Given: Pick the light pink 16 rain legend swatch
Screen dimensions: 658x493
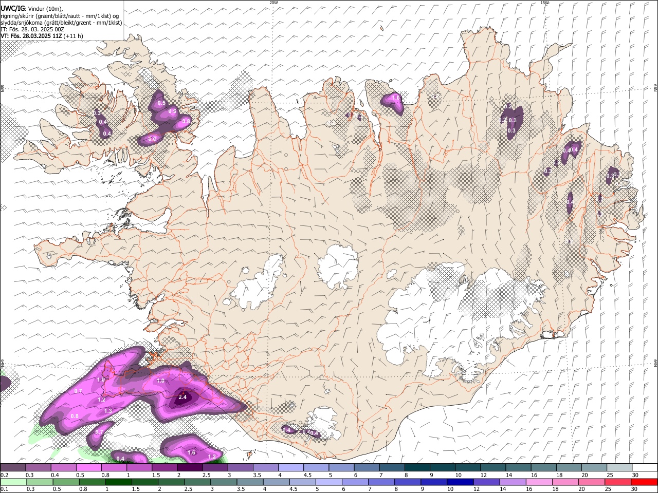Looking at the screenshot, I should click(x=539, y=482).
